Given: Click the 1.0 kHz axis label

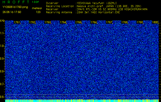Looking at the screenshot, I should [x=2, y=46].
